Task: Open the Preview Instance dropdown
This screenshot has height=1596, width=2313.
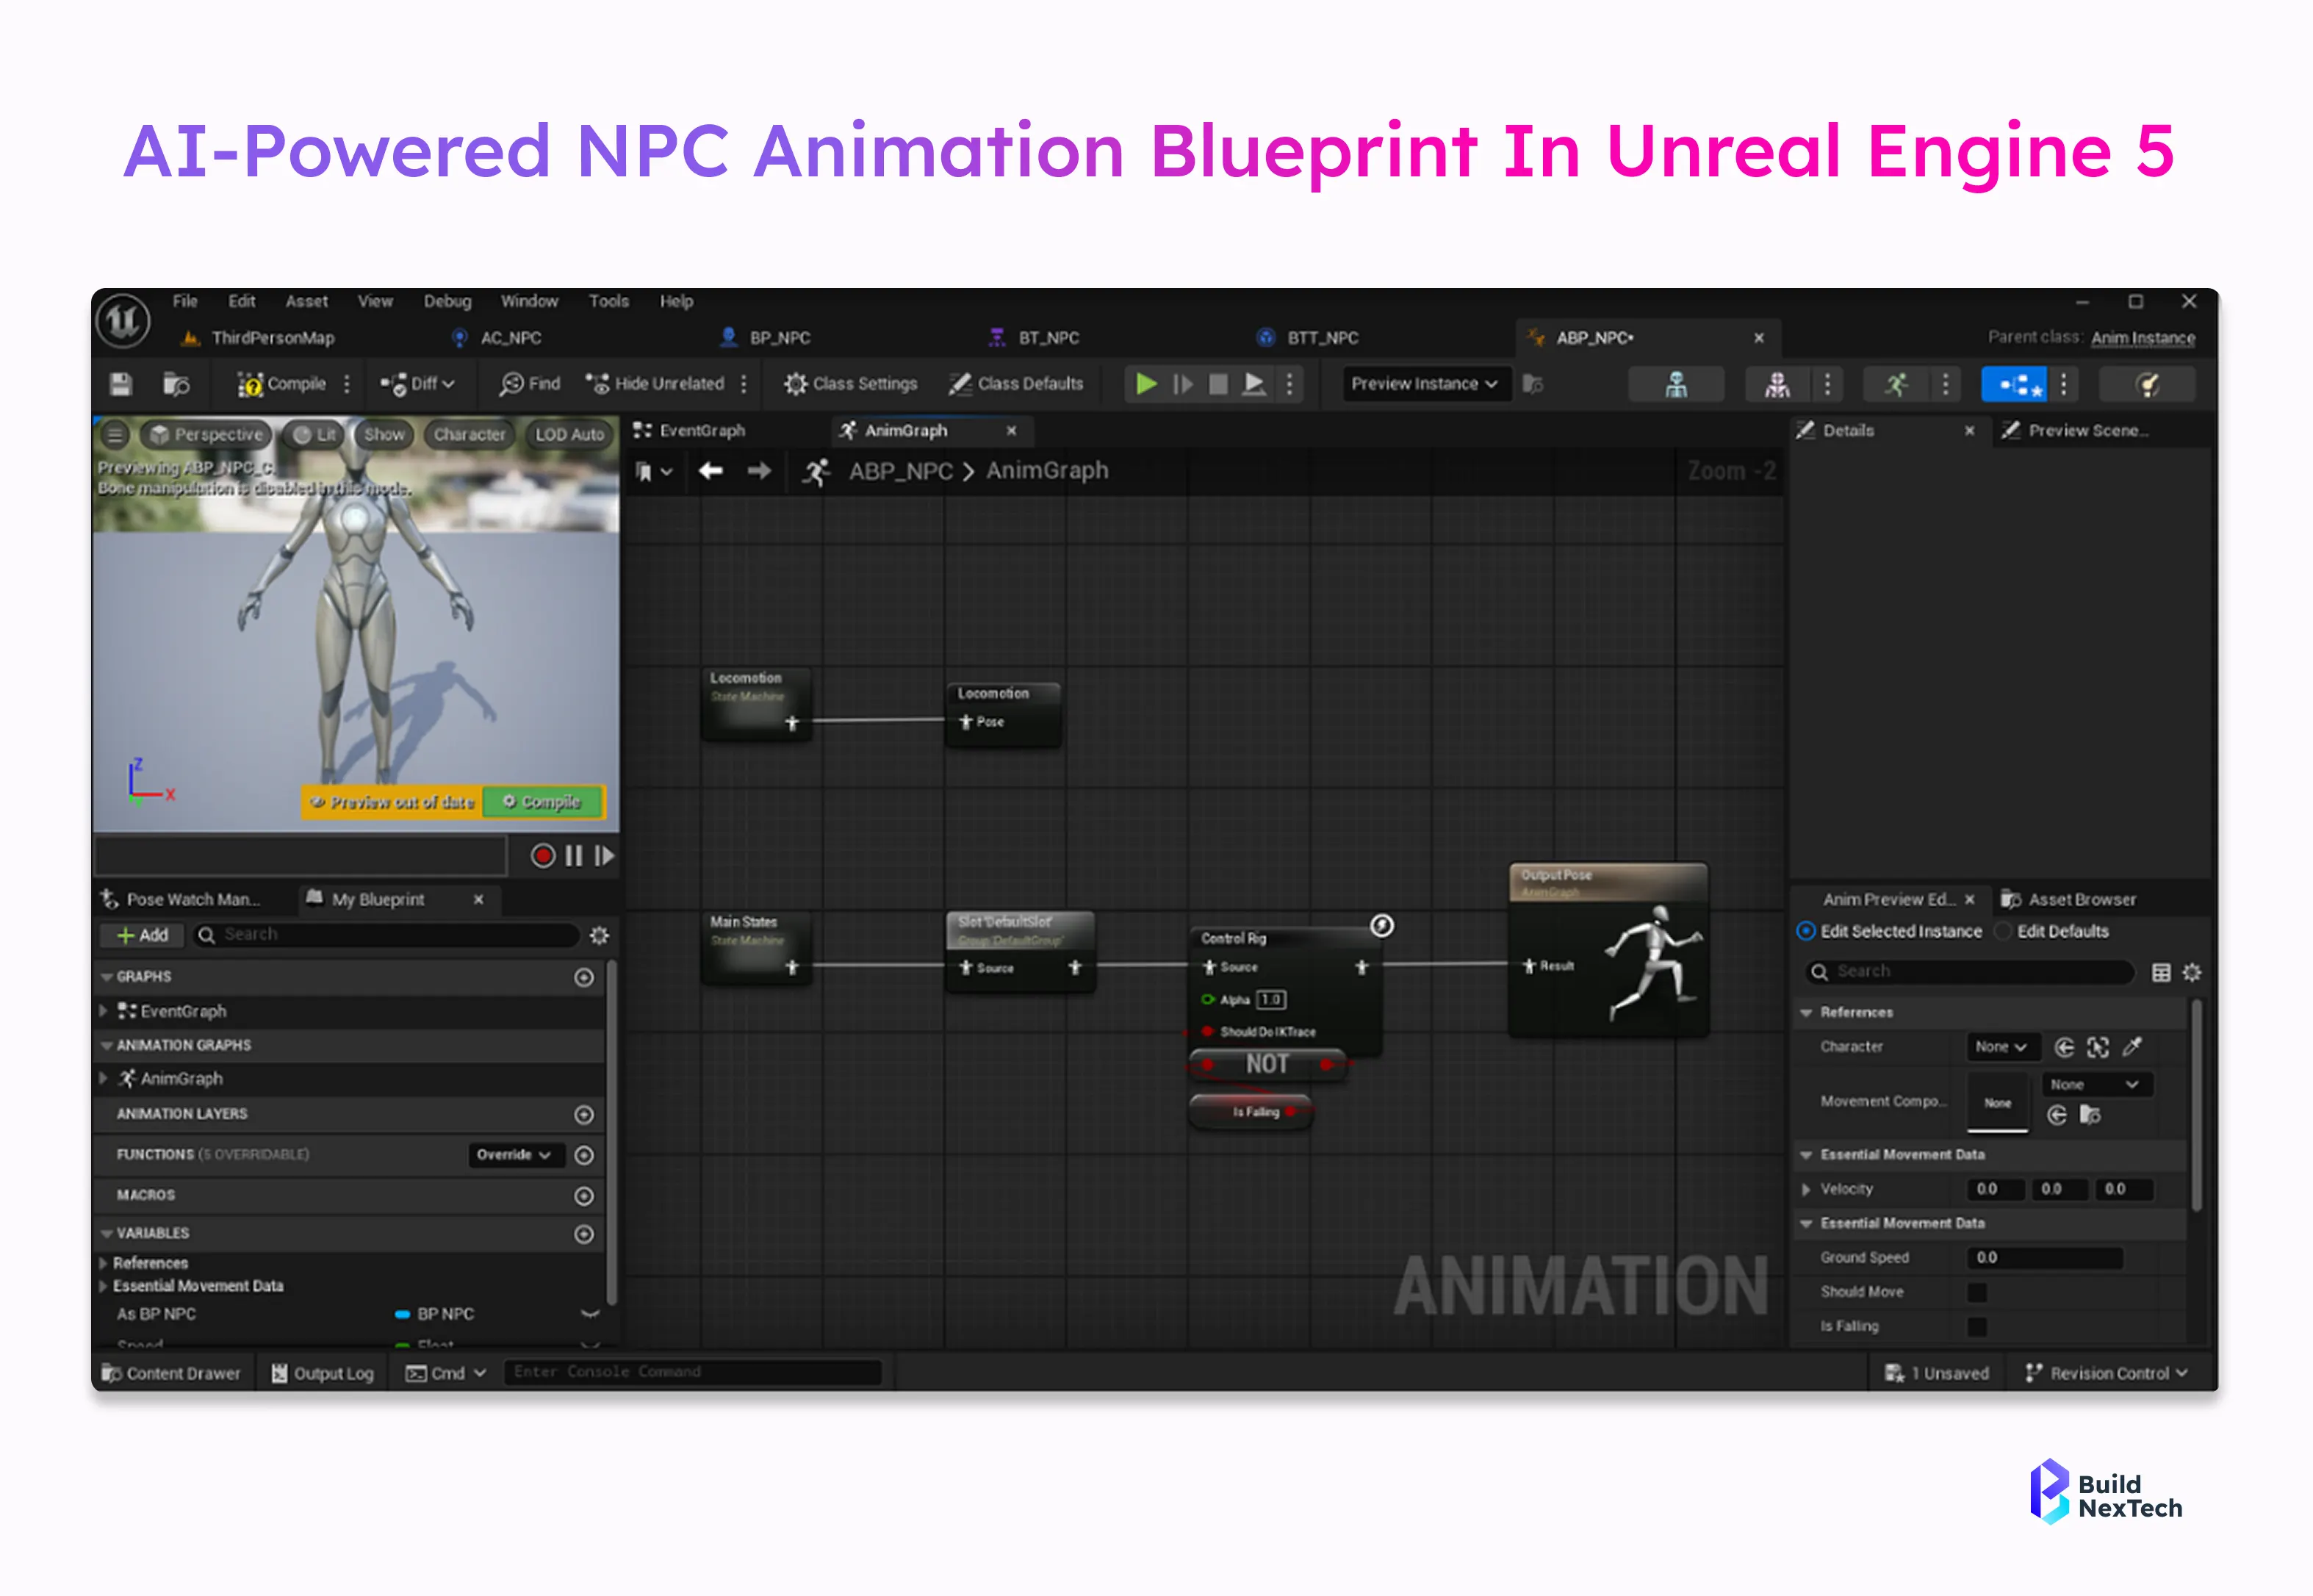Action: [x=1424, y=383]
